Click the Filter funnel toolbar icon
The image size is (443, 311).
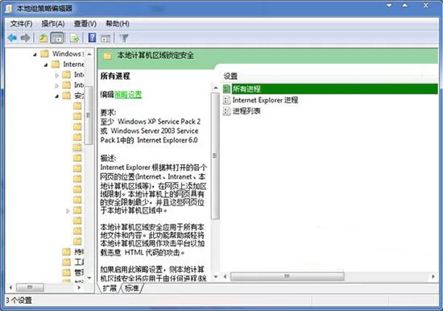coord(124,38)
